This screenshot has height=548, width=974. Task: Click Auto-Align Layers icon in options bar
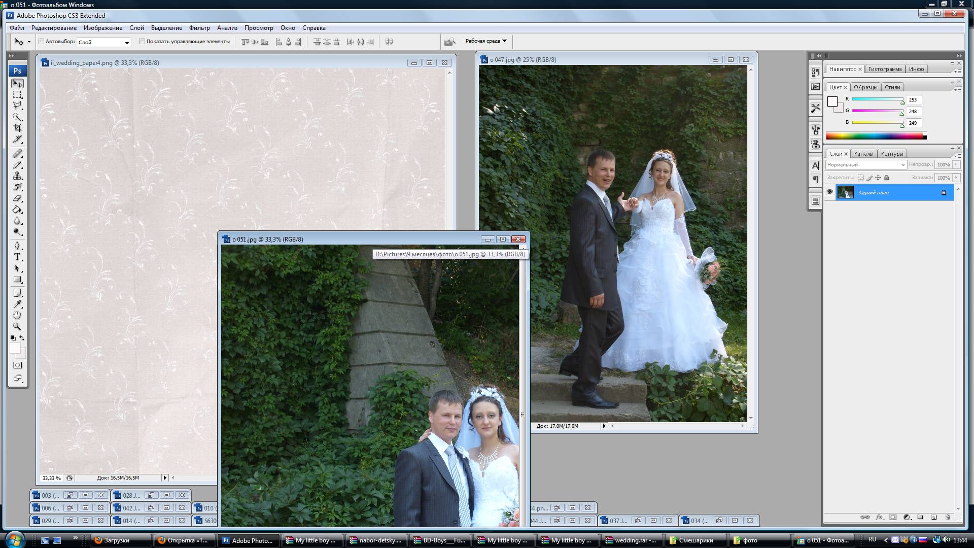click(x=389, y=42)
